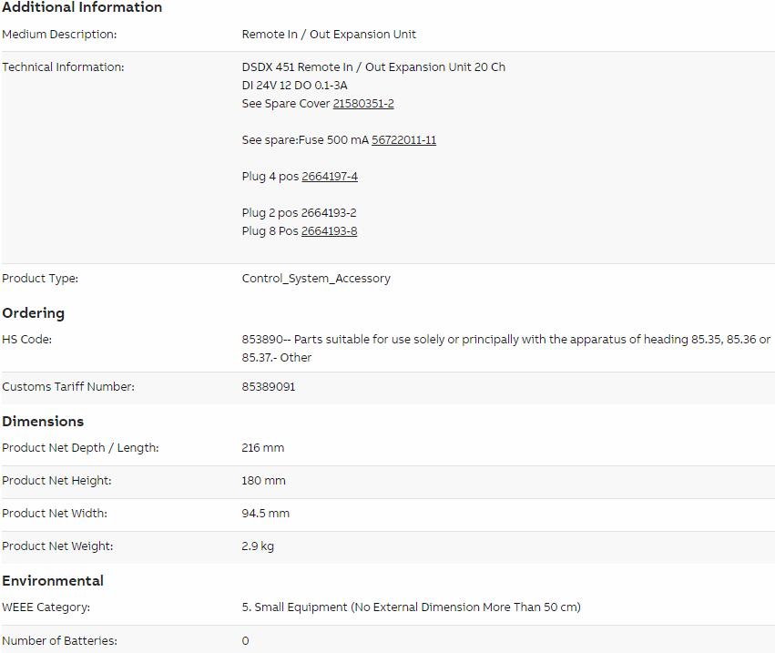Click the 94.5 mm width value
Image resolution: width=775 pixels, height=653 pixels.
pyautogui.click(x=266, y=514)
